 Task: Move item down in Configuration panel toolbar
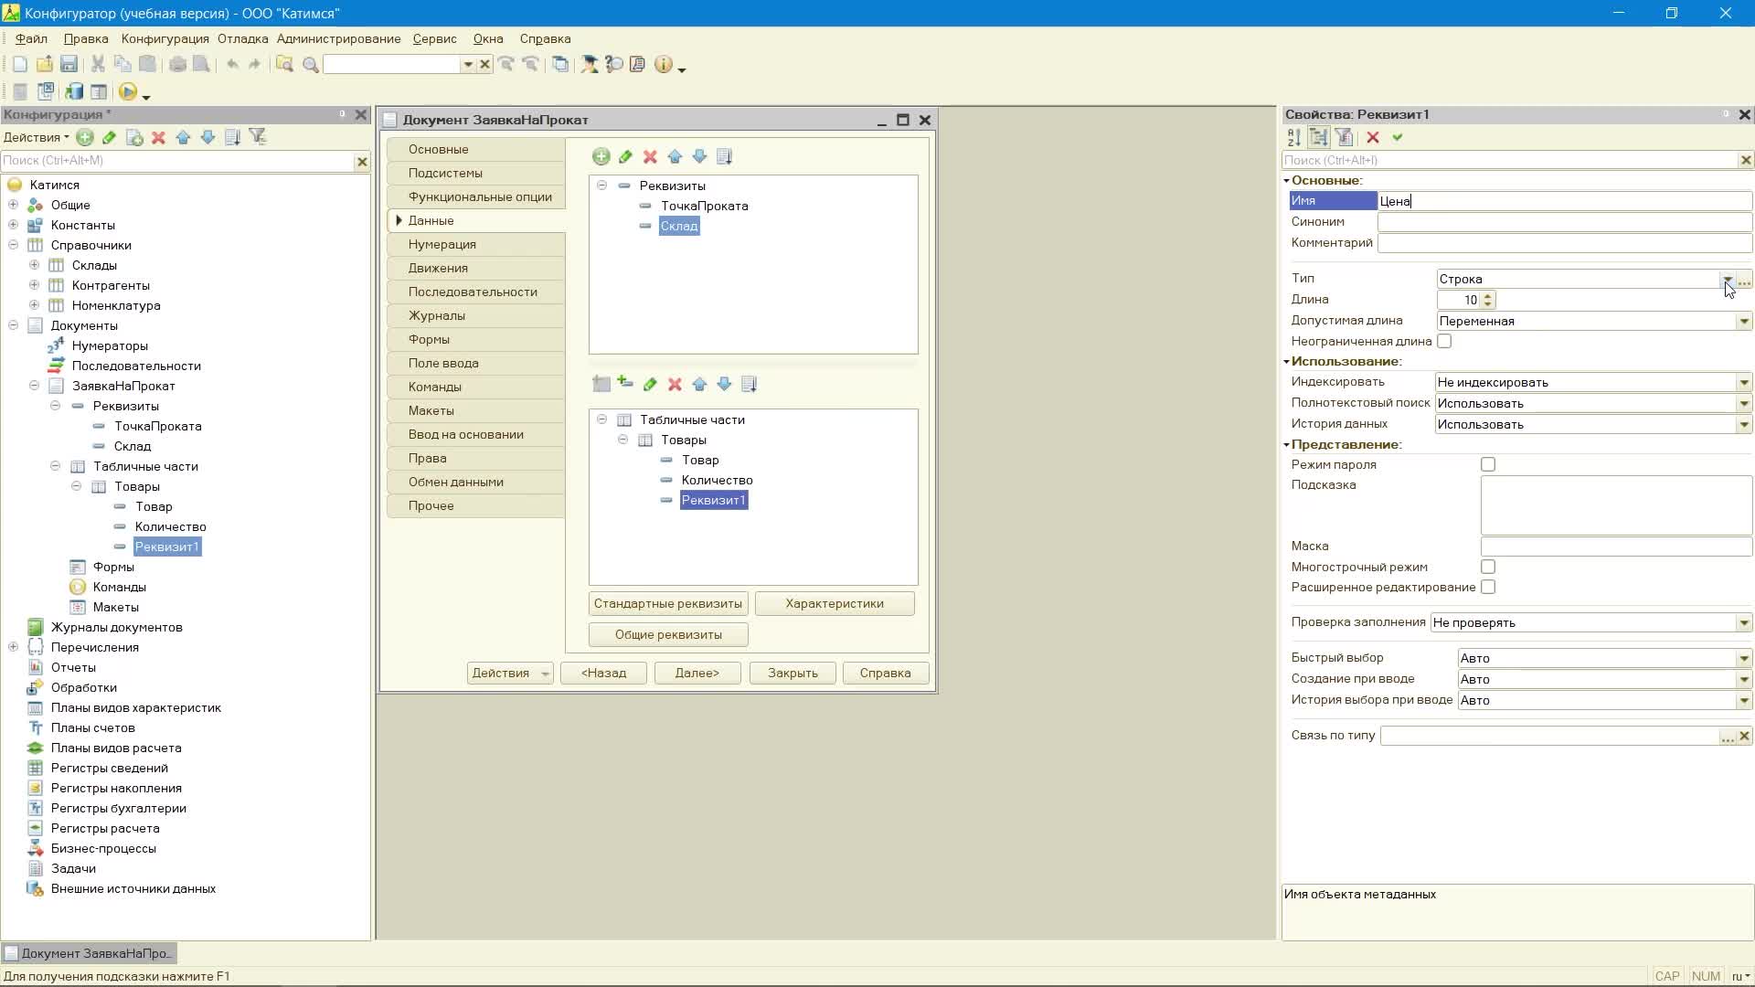[207, 137]
